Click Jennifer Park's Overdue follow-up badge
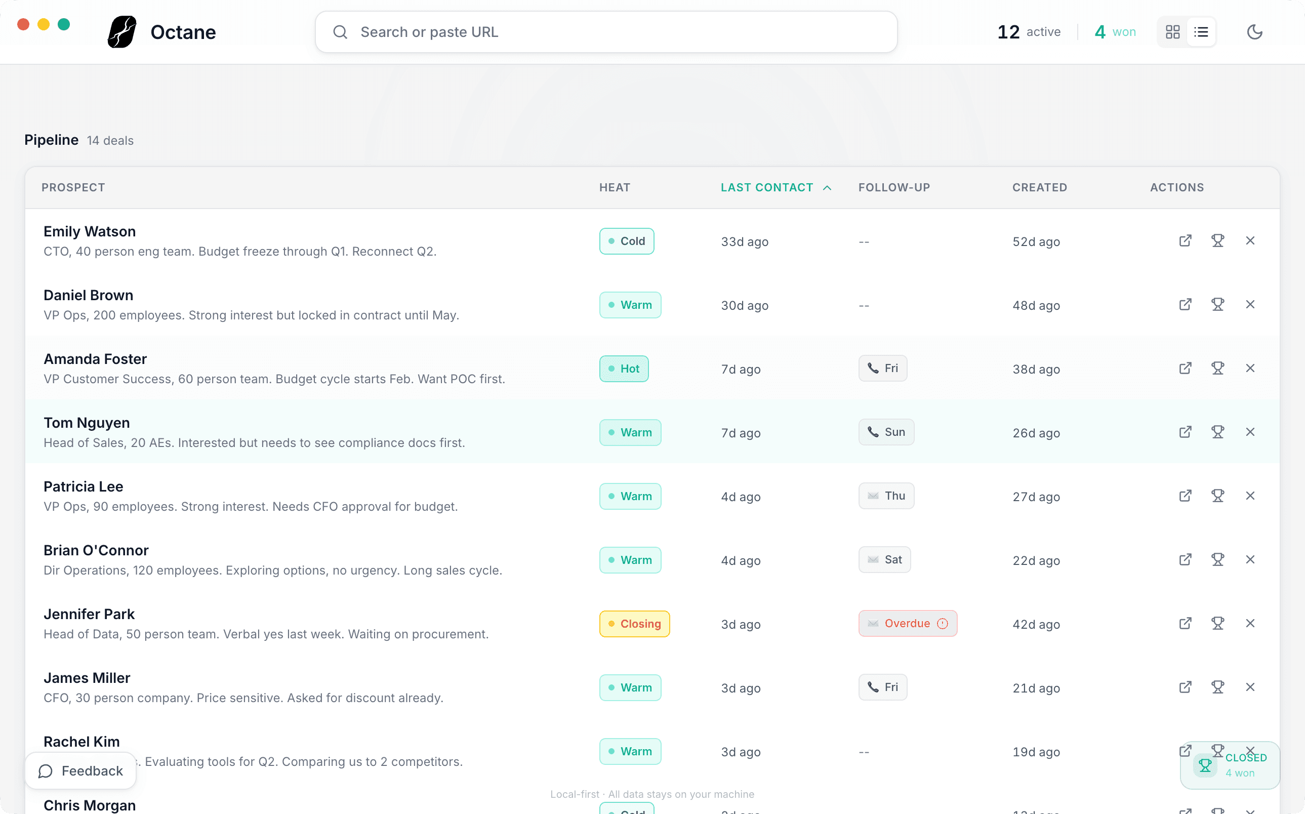 pyautogui.click(x=907, y=623)
